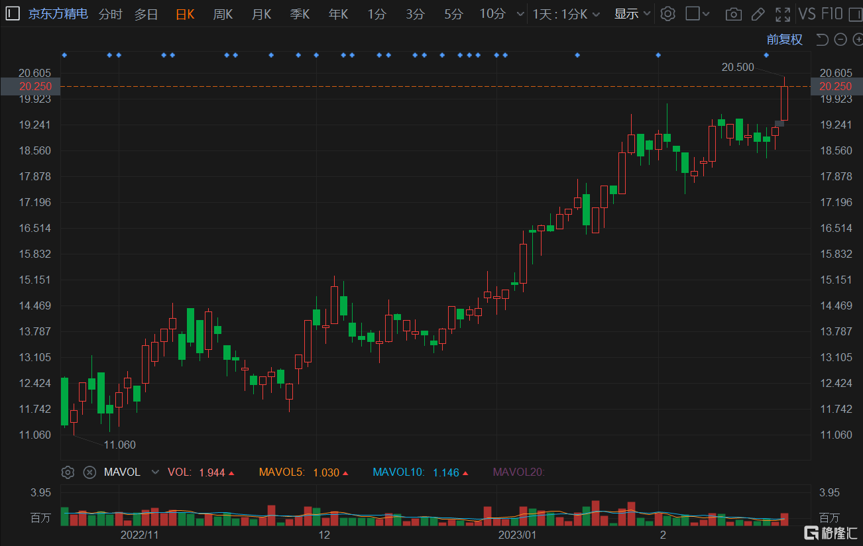
Task: Click the 2022/11 date label
Action: tap(140, 535)
